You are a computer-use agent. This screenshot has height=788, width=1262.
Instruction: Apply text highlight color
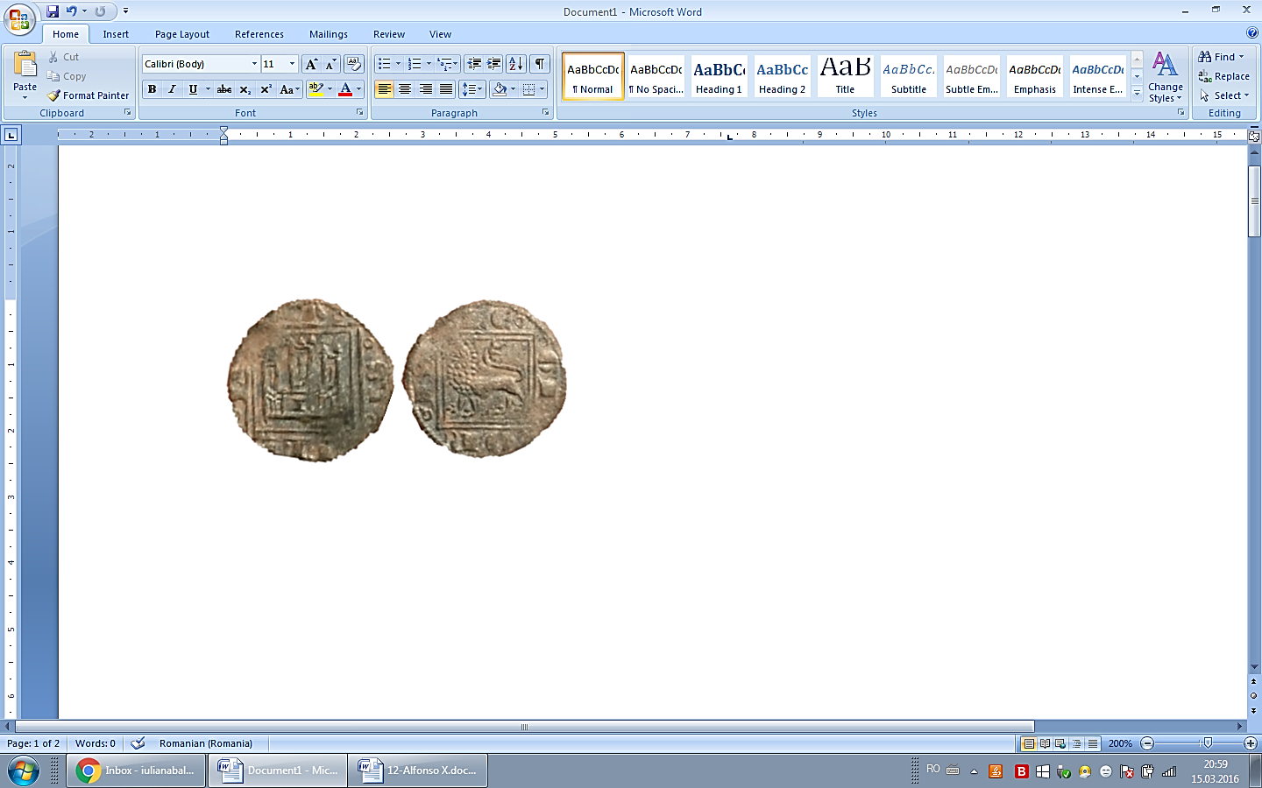pos(317,88)
